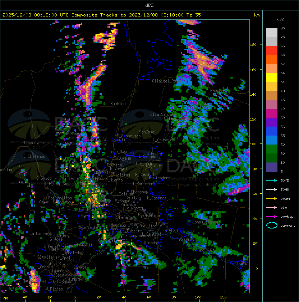
Task: Click the dBZ title at top
Action: [x=149, y=5]
